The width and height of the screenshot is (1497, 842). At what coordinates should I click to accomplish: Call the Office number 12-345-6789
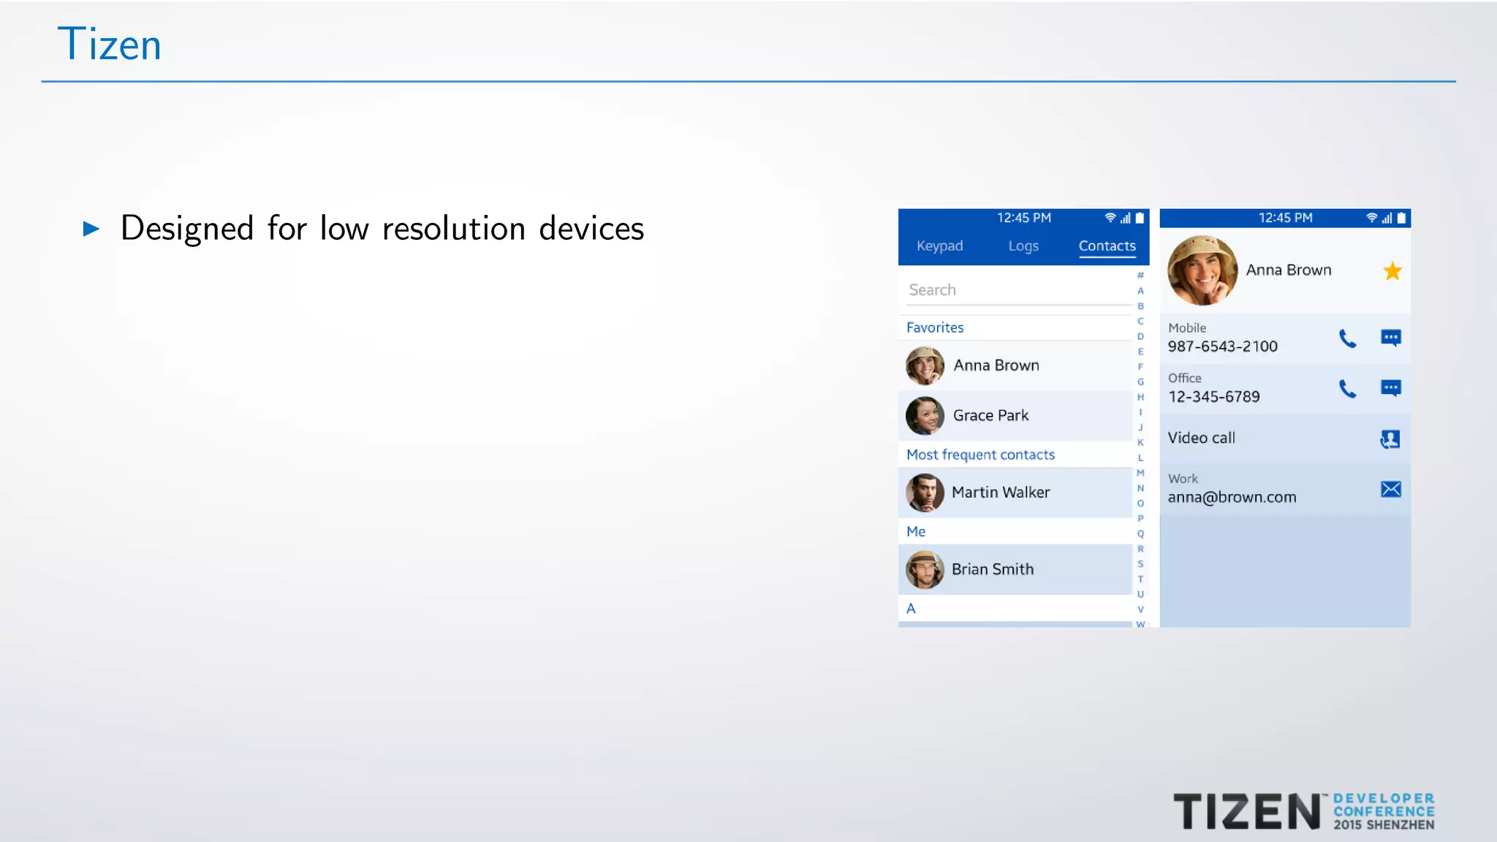(x=1347, y=388)
